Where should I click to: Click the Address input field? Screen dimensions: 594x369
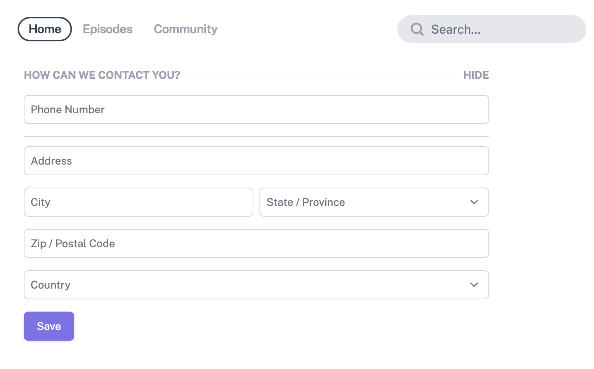click(x=256, y=161)
